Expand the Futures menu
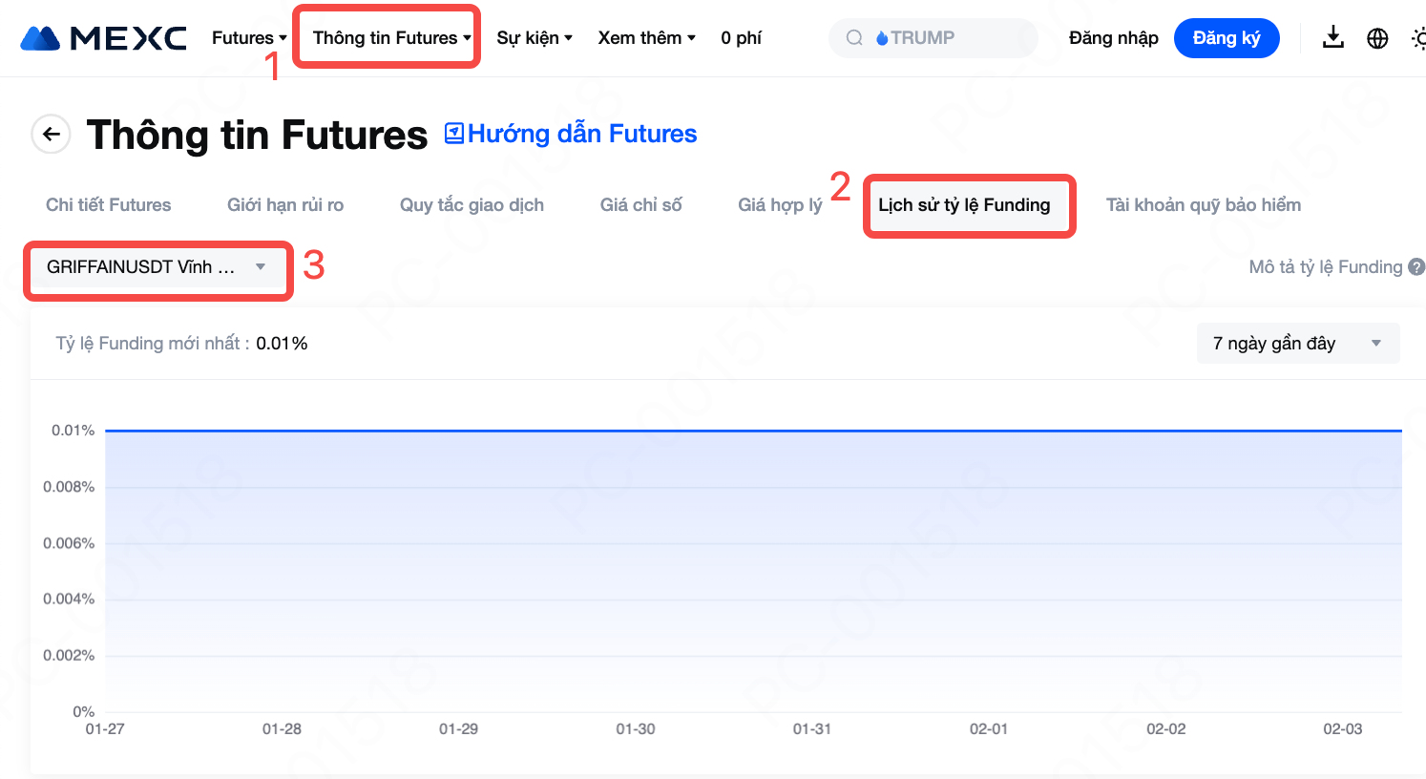 pyautogui.click(x=248, y=38)
